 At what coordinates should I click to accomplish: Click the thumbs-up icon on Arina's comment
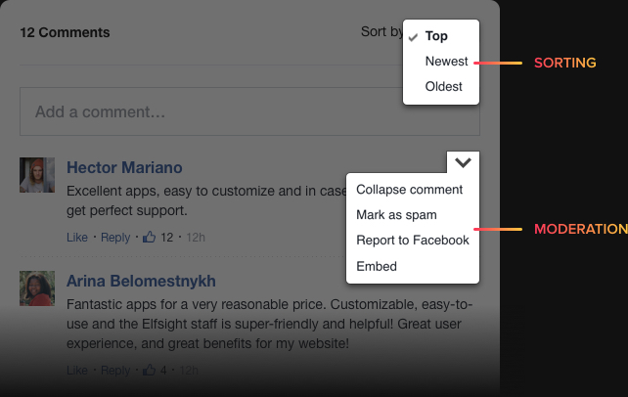[x=150, y=371]
